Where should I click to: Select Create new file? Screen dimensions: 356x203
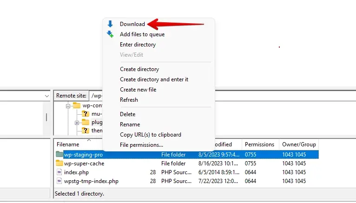138,90
